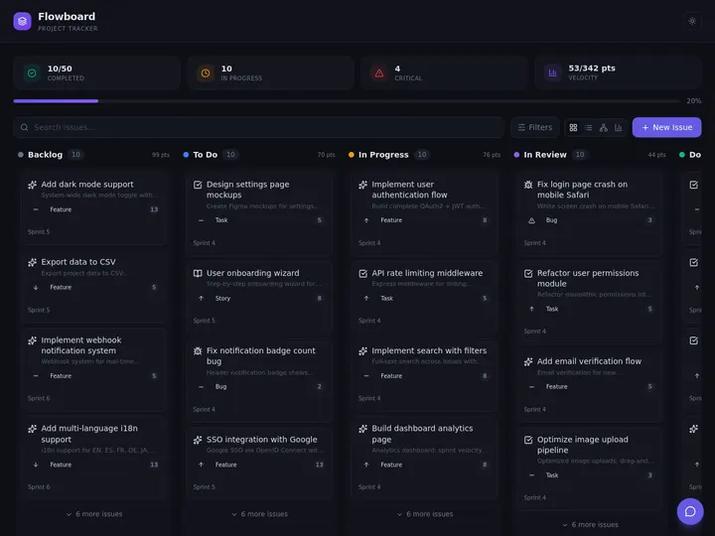Click story book icon on User onboarding wizard
The height and width of the screenshot is (536, 715).
pos(198,274)
